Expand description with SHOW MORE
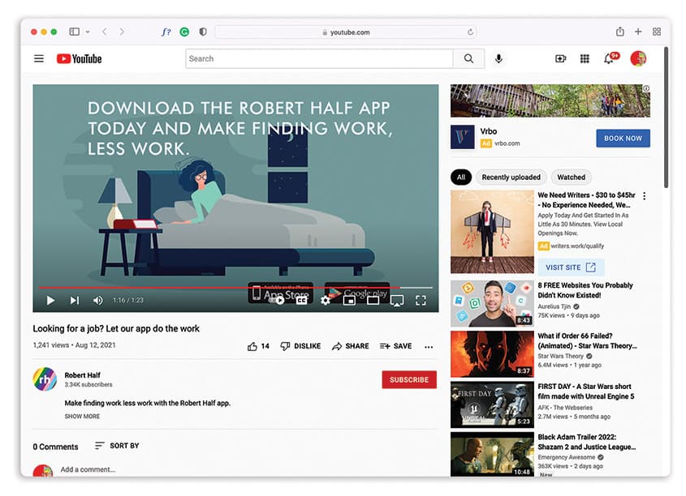 point(82,417)
